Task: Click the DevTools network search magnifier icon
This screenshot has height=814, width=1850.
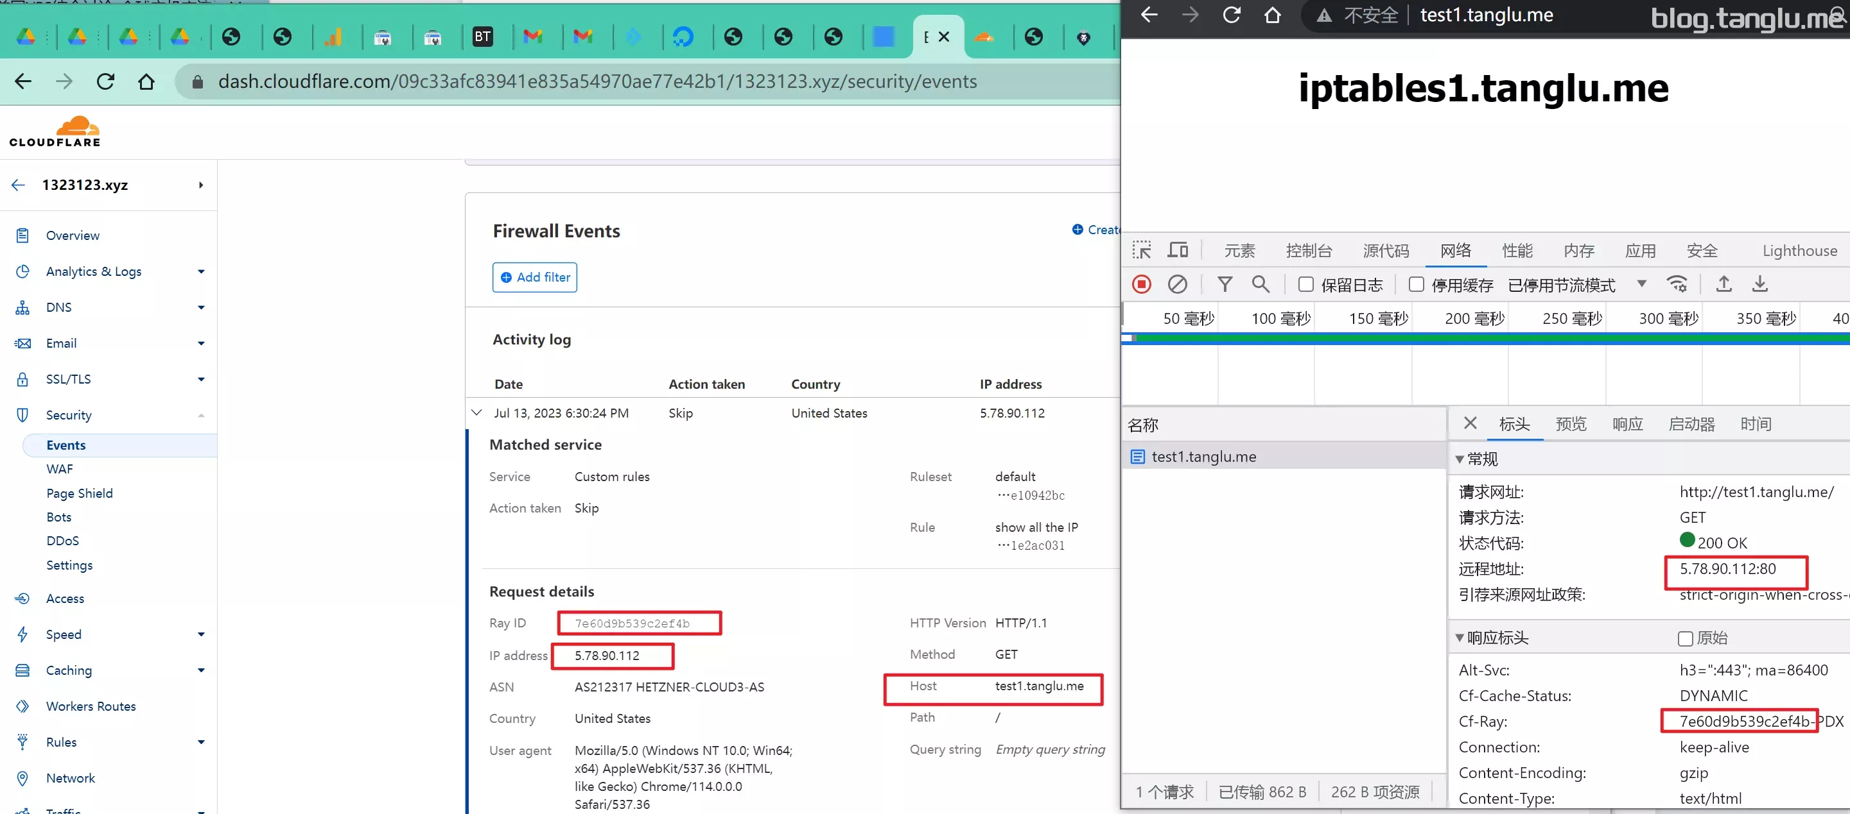Action: pos(1261,284)
